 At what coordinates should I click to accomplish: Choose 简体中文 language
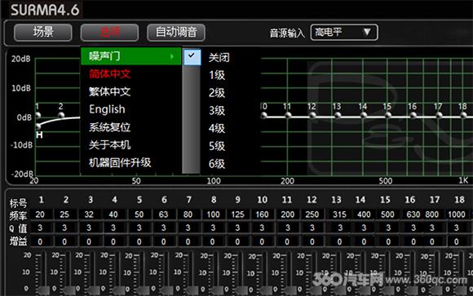click(110, 74)
